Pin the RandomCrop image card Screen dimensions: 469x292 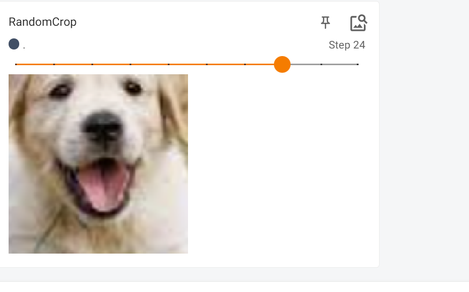[x=325, y=22]
